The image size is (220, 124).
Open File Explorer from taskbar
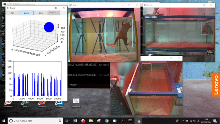click(x=91, y=121)
